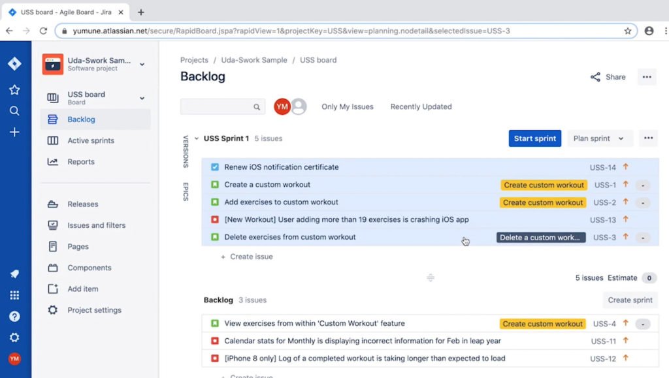Click yellow epic label on USS-2
Screen dimensions: 669x378
[543, 202]
